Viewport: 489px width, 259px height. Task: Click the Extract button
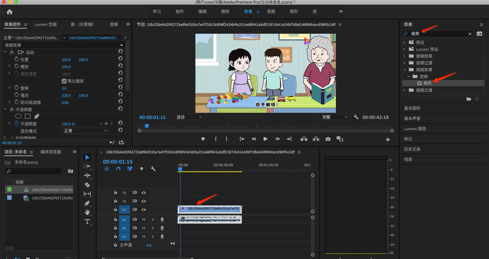point(316,139)
